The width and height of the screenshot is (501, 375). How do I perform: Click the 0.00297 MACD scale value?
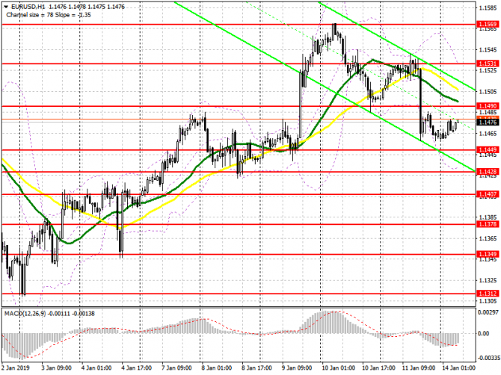[x=488, y=312]
